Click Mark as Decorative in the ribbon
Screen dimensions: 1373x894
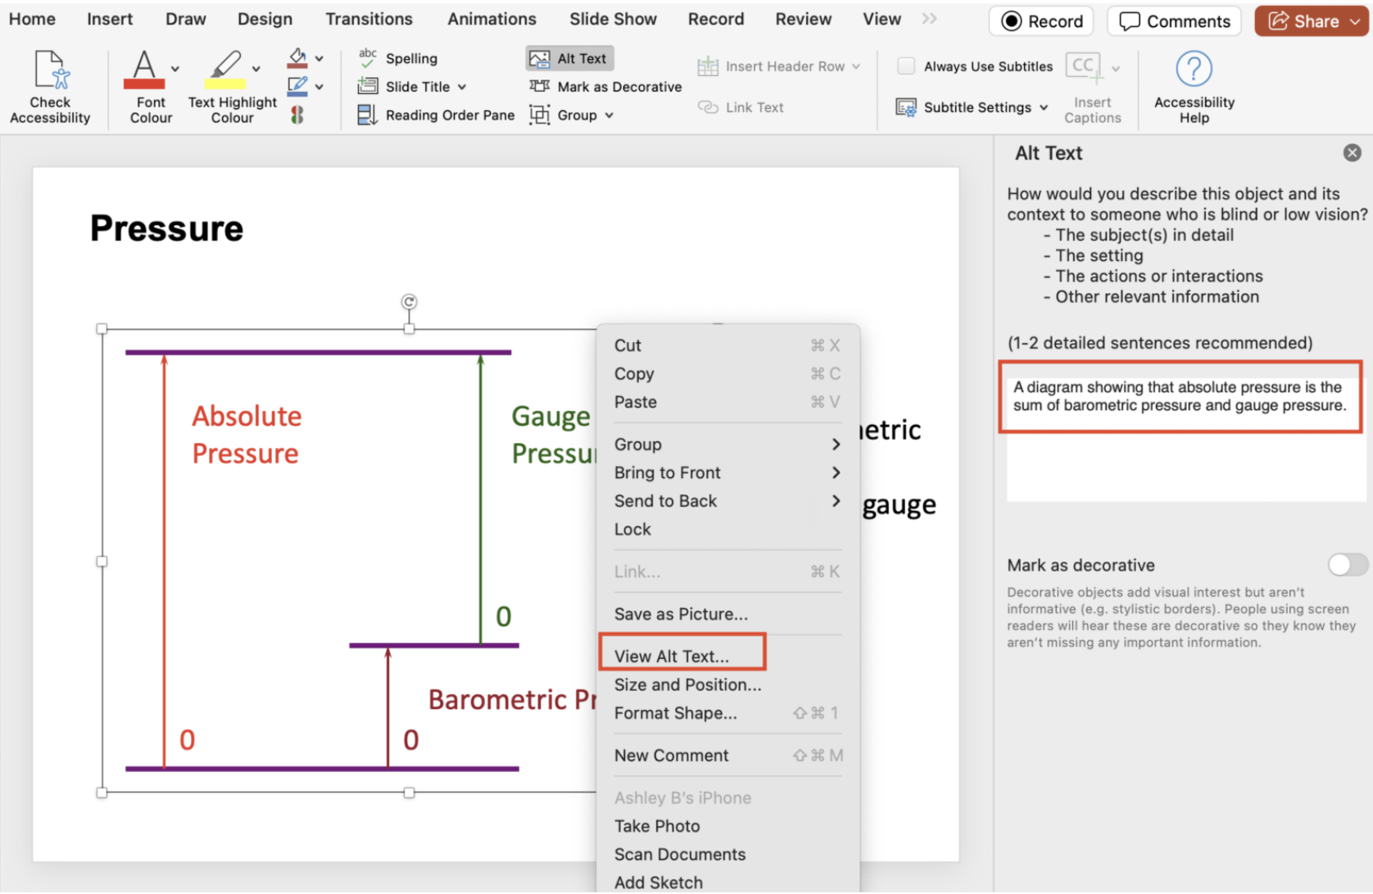coord(605,87)
